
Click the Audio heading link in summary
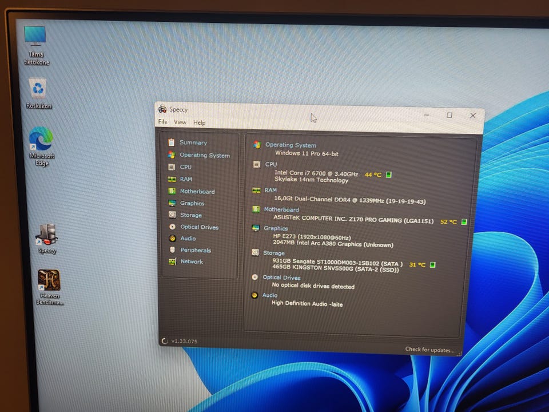click(270, 295)
